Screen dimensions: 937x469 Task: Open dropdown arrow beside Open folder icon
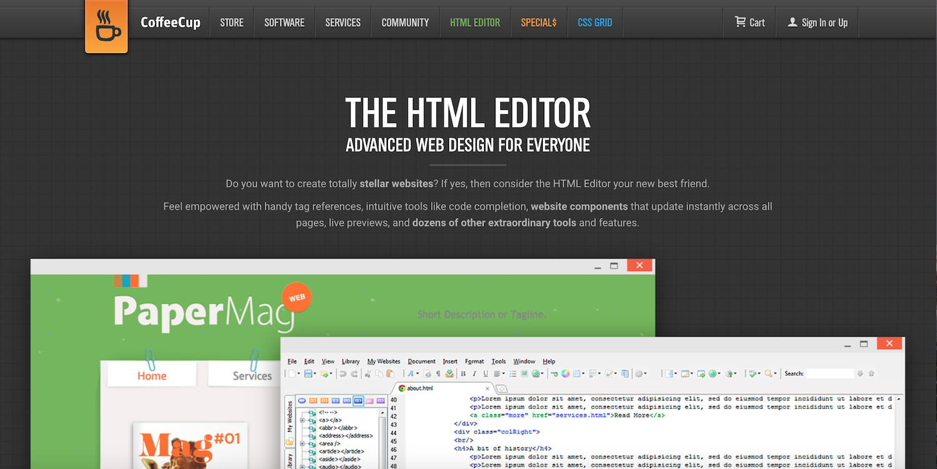[x=331, y=373]
